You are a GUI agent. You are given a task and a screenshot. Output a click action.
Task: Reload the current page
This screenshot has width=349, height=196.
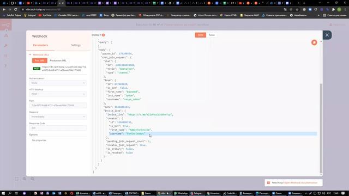pyautogui.click(x=16, y=10)
